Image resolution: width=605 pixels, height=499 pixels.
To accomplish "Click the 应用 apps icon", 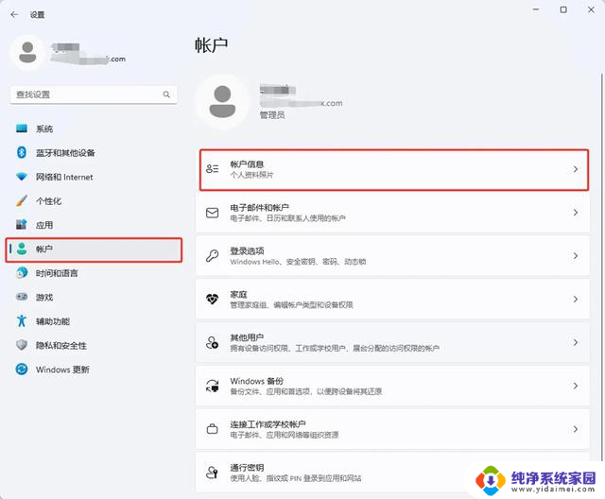I will (x=22, y=224).
